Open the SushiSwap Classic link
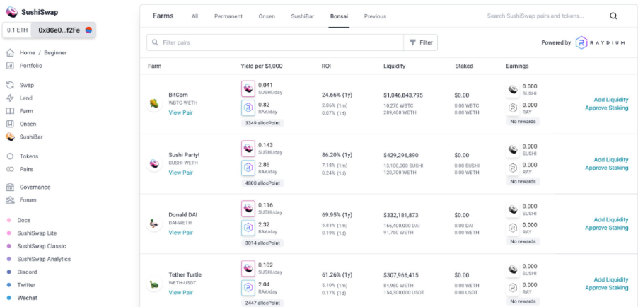This screenshot has height=307, width=638. [x=42, y=246]
